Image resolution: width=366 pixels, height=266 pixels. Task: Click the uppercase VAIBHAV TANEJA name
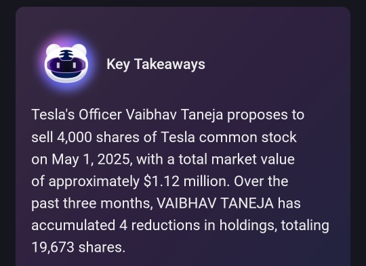215,203
